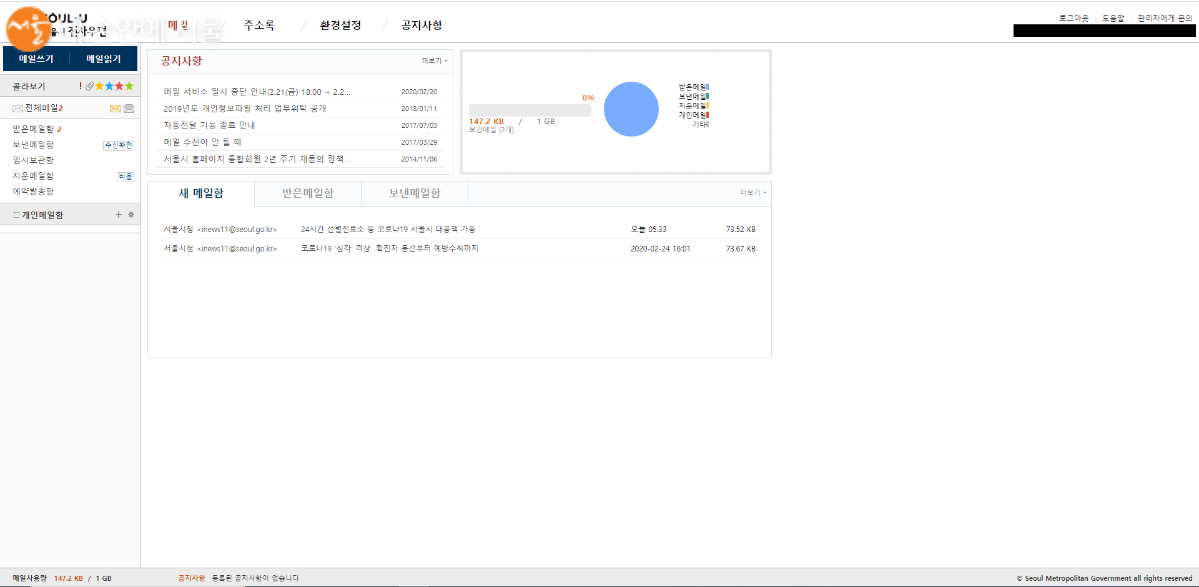Click the red star filter icon

pos(119,86)
